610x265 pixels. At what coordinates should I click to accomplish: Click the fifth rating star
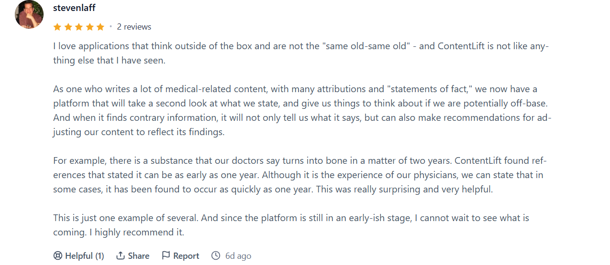100,27
